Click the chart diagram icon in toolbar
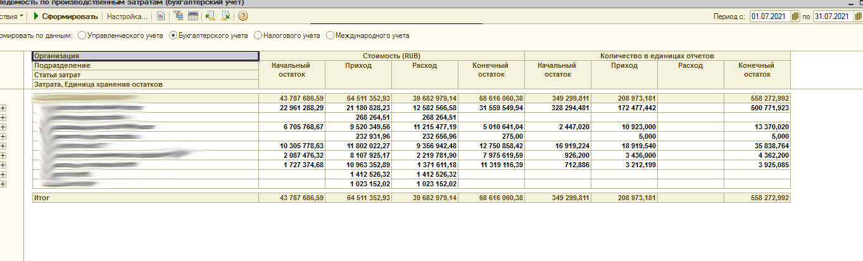863x261 pixels. [161, 16]
